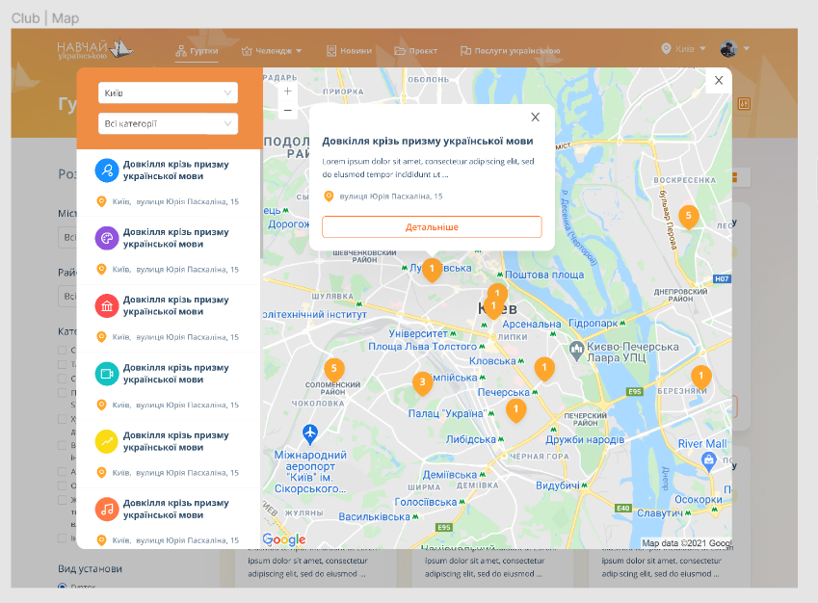Open the Проект page
The width and height of the screenshot is (818, 603).
[416, 51]
